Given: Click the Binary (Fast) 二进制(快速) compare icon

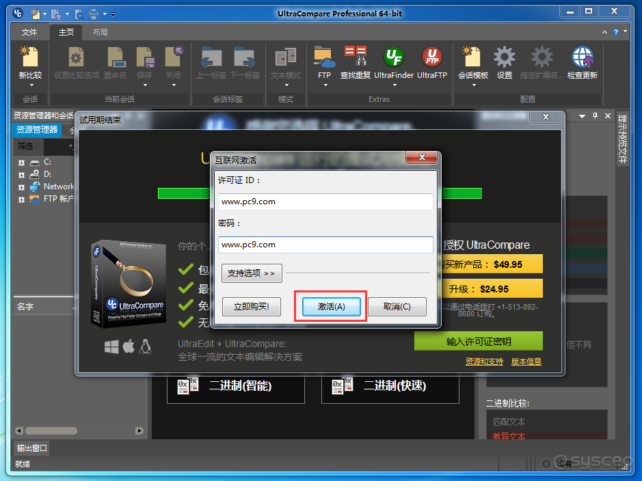Looking at the screenshot, I should 343,386.
